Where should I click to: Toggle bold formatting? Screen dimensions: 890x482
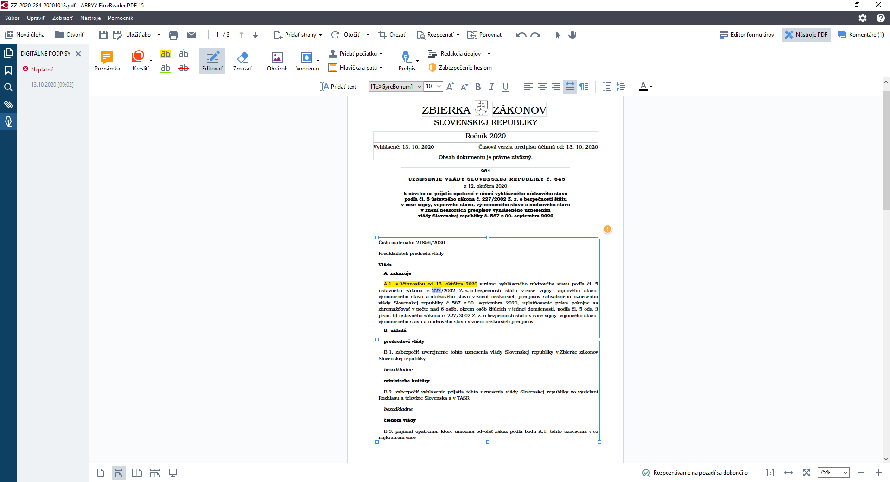pos(478,87)
